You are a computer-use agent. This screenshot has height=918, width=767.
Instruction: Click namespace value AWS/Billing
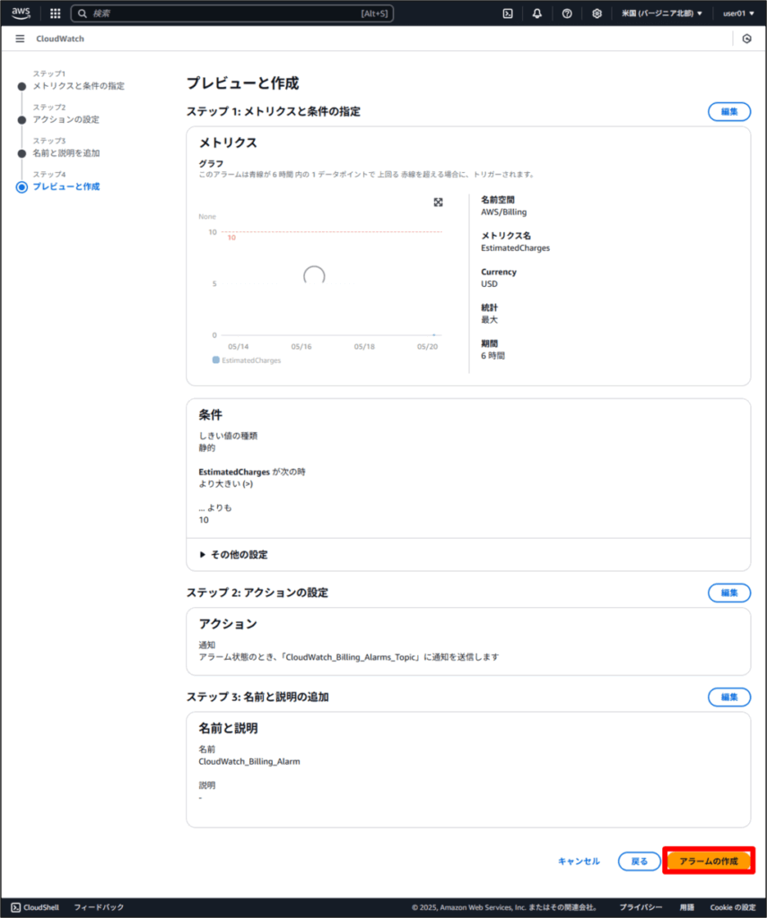pyautogui.click(x=503, y=212)
